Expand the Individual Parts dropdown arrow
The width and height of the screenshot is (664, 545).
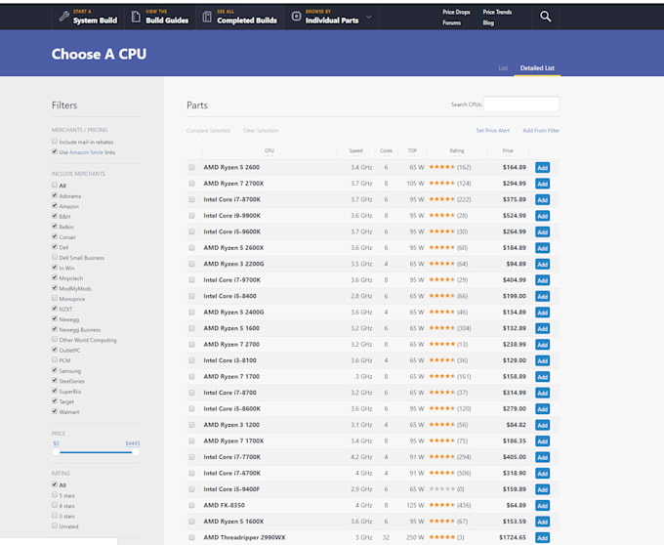[x=368, y=18]
